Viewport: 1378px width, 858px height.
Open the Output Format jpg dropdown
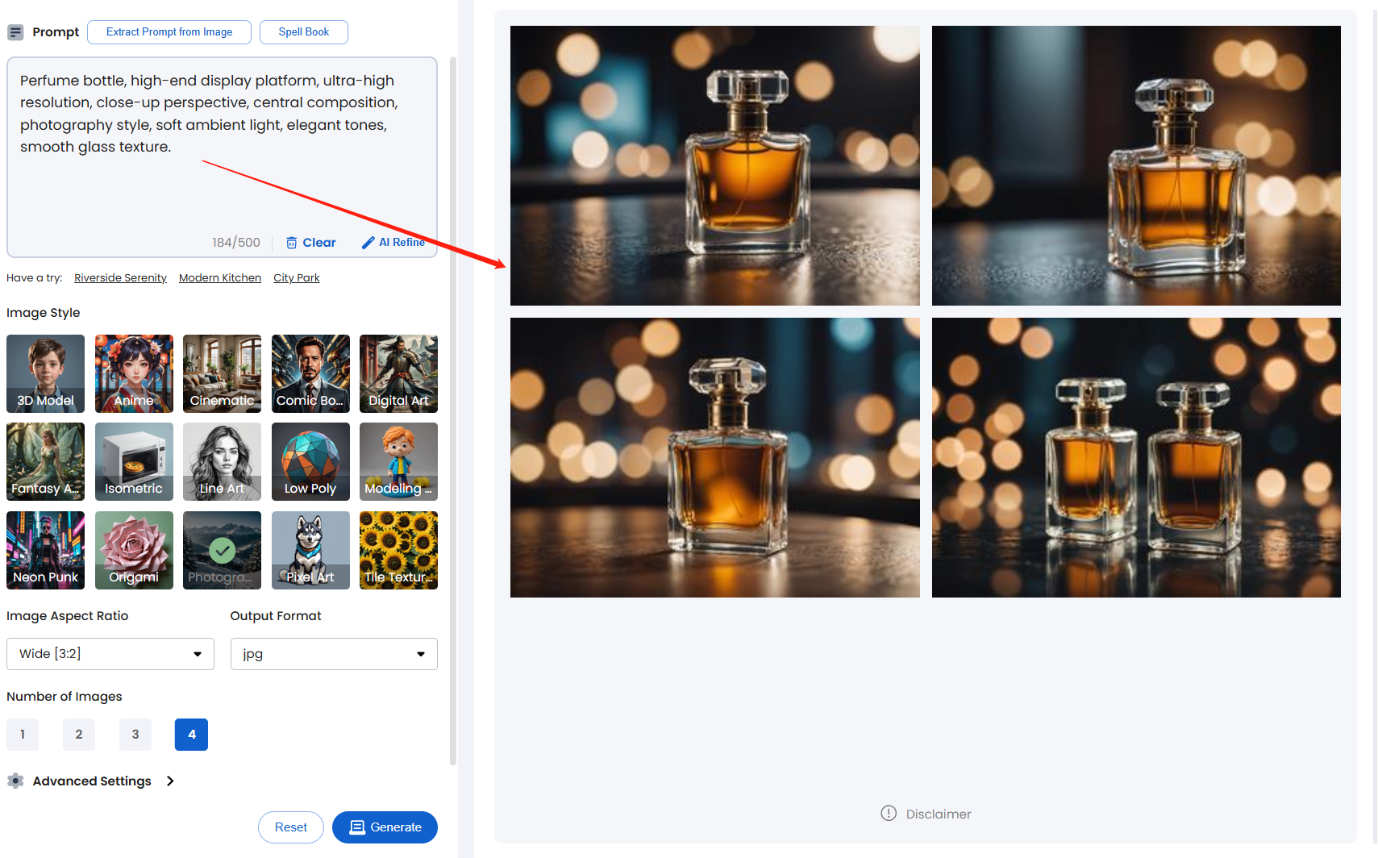point(334,654)
